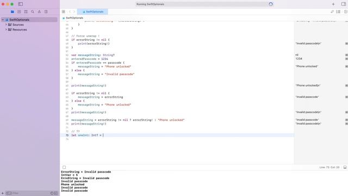Screen dimensions: 348x196
Task: Go forward with the right arrow
Action: (74, 11)
